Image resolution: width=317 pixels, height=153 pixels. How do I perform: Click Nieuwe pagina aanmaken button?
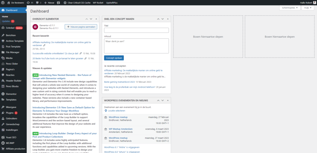pos(81,27)
